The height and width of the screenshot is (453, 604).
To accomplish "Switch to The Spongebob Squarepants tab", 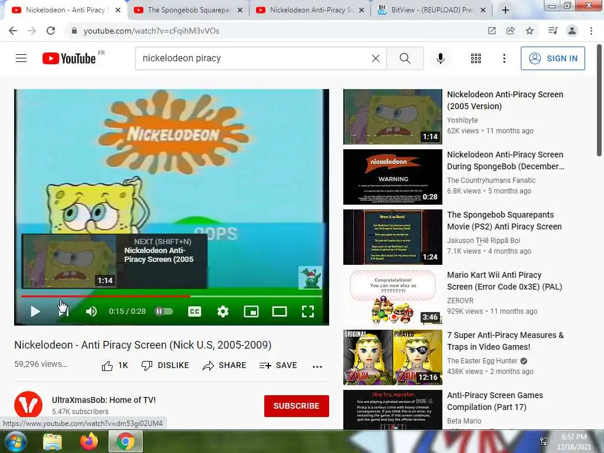I will click(x=187, y=10).
